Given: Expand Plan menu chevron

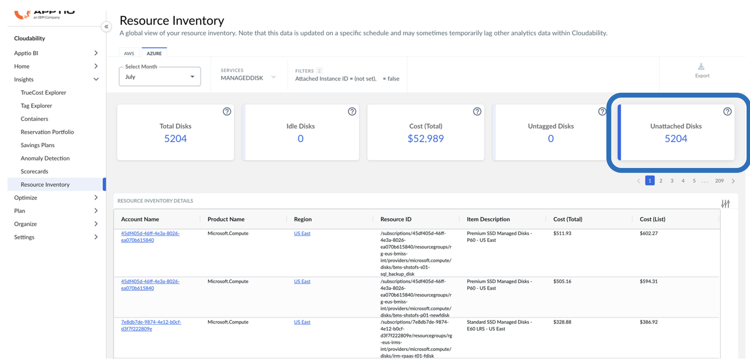Looking at the screenshot, I should pos(96,211).
